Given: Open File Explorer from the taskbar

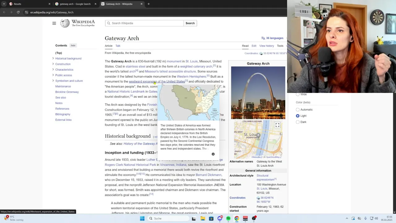Looking at the screenshot, I should pos(203,218).
